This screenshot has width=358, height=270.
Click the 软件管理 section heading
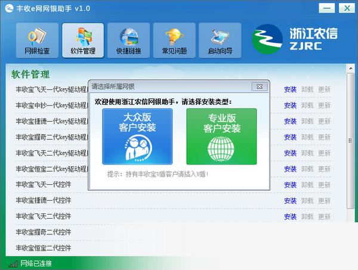[x=30, y=75]
